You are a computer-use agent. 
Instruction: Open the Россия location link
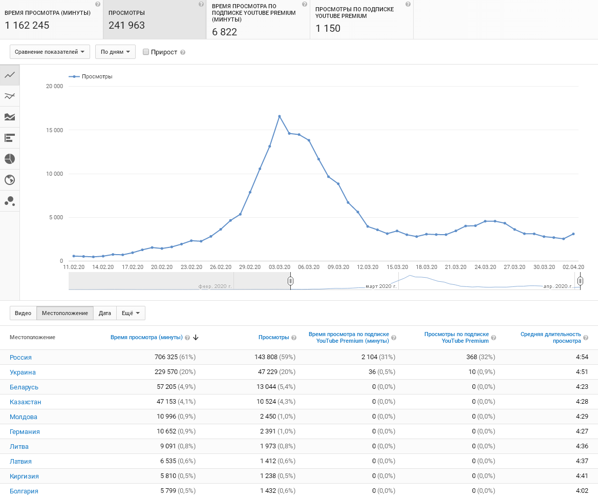pos(20,357)
